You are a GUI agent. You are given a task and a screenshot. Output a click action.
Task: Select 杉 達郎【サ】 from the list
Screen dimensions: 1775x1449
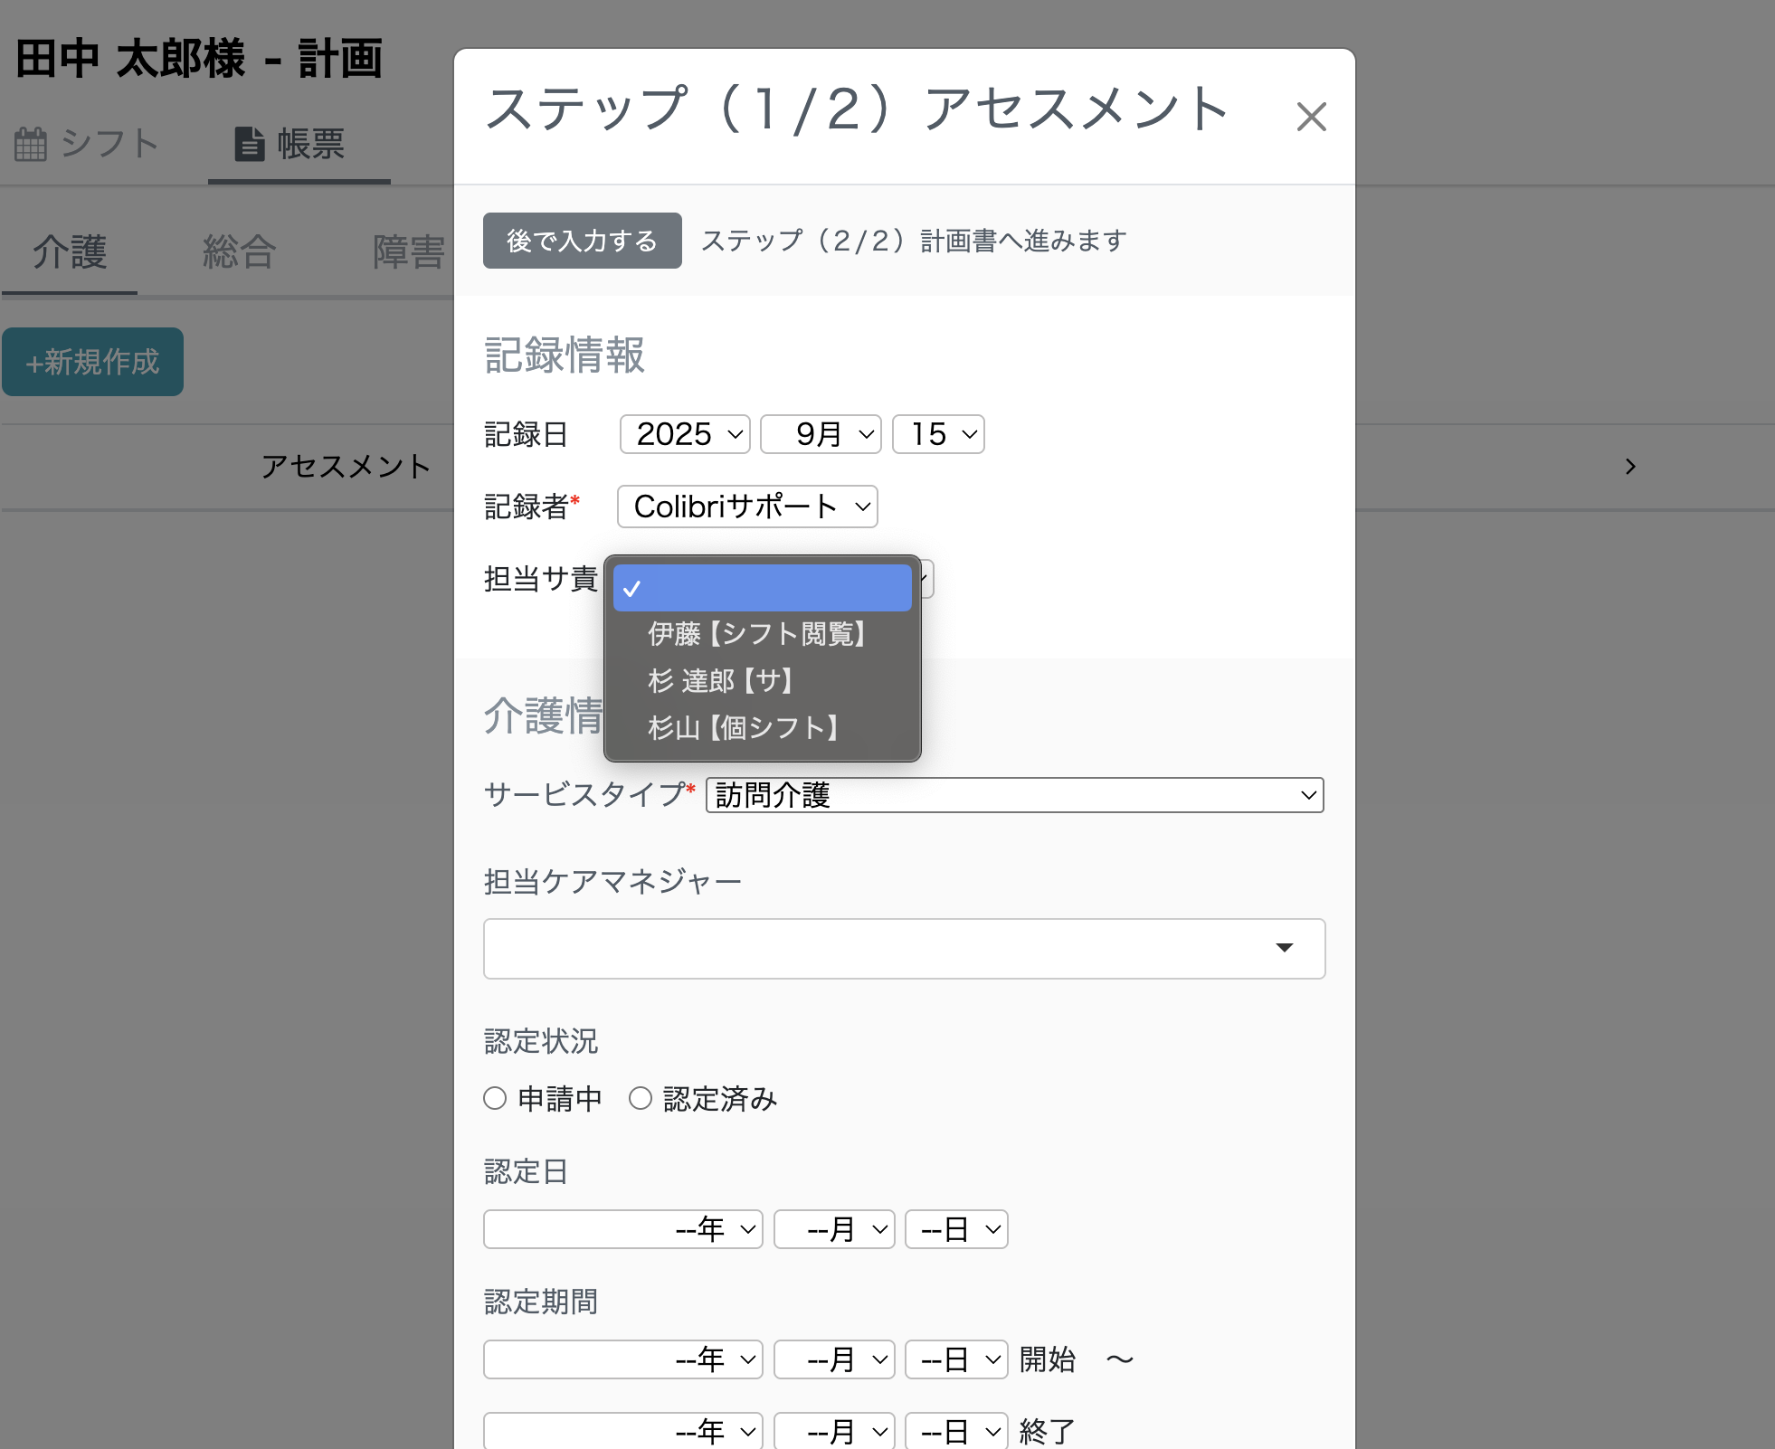(721, 681)
